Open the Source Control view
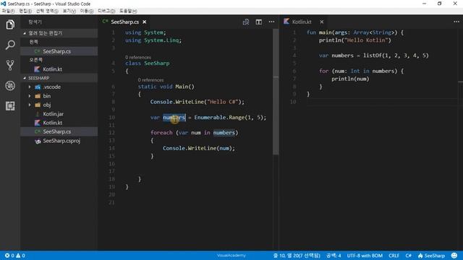 coord(10,65)
